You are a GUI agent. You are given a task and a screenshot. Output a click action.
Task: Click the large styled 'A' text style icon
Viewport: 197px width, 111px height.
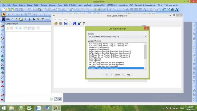[177, 9]
